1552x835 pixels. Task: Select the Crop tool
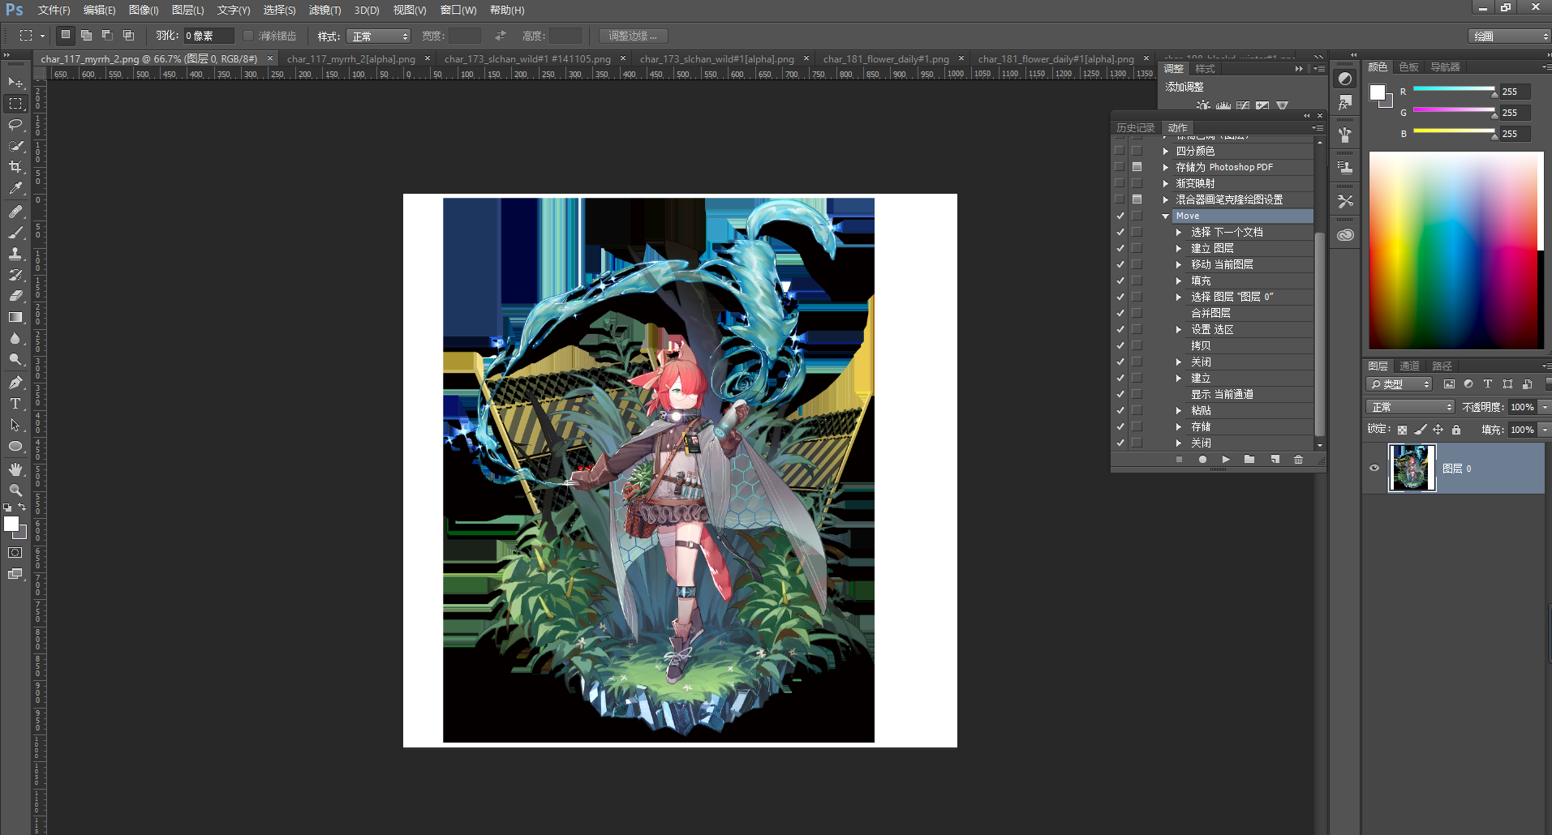[x=15, y=167]
